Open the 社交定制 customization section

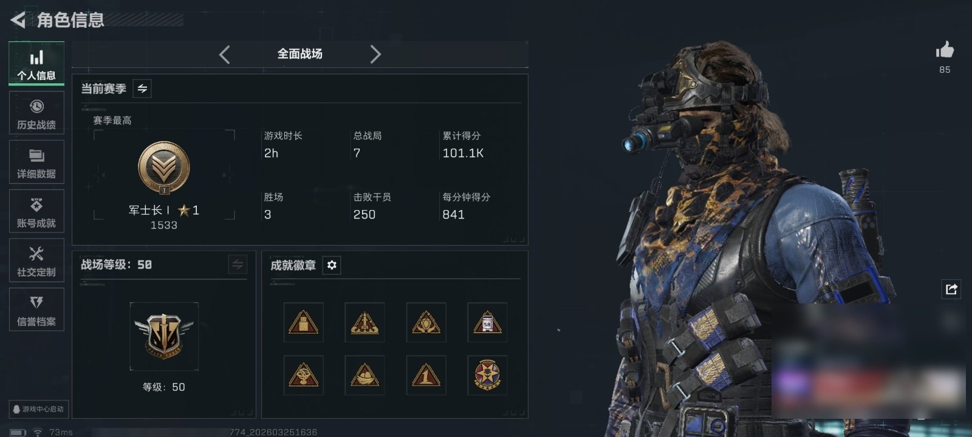click(x=36, y=260)
